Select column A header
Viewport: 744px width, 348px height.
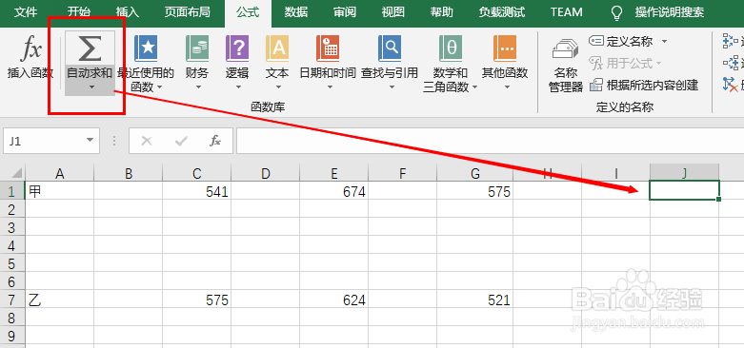pyautogui.click(x=59, y=173)
